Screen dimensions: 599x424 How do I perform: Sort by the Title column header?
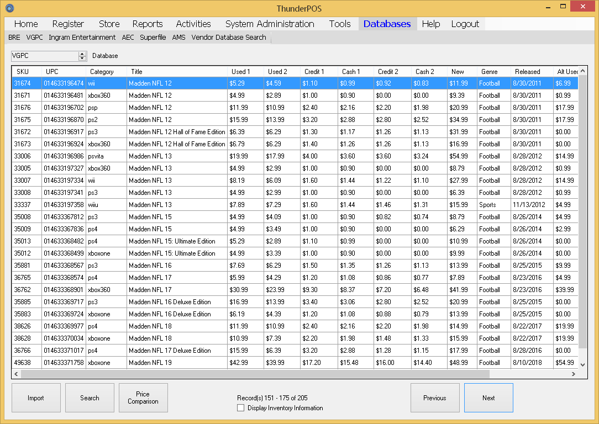click(177, 71)
